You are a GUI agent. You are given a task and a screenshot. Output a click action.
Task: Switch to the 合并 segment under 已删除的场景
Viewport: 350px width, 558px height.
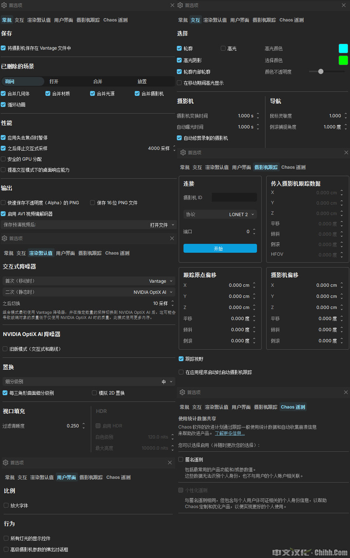[98, 81]
